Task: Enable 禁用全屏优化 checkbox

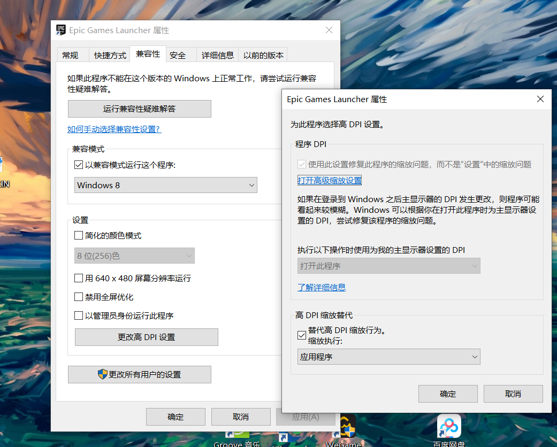Action: coord(79,297)
